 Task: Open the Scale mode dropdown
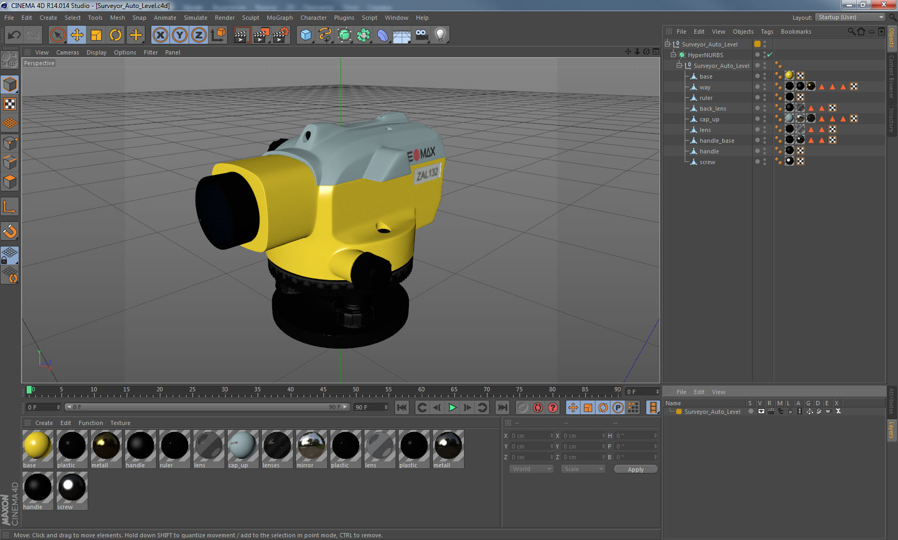point(583,469)
